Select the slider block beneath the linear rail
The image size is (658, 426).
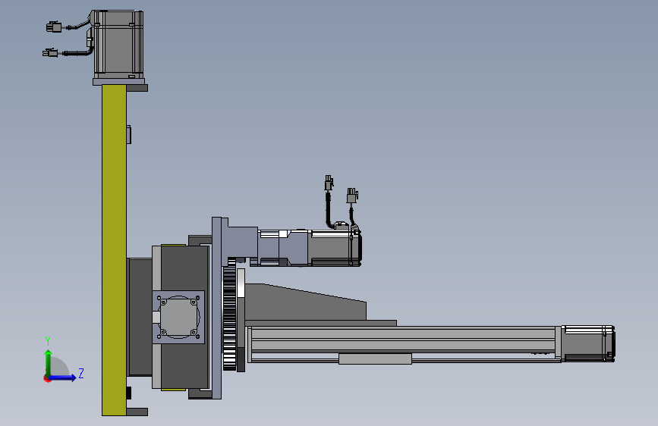375,359
